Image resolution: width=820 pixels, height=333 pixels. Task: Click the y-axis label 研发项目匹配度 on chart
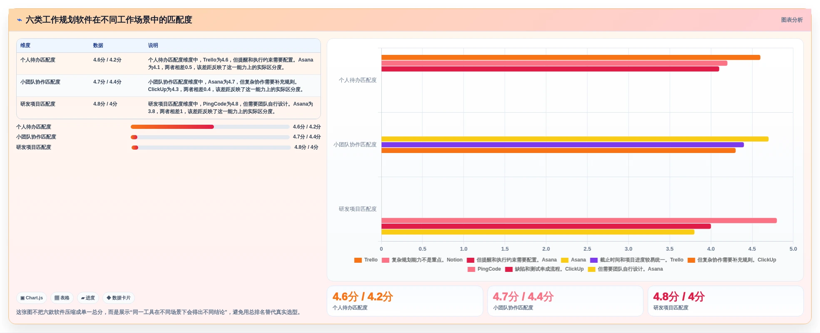[358, 209]
